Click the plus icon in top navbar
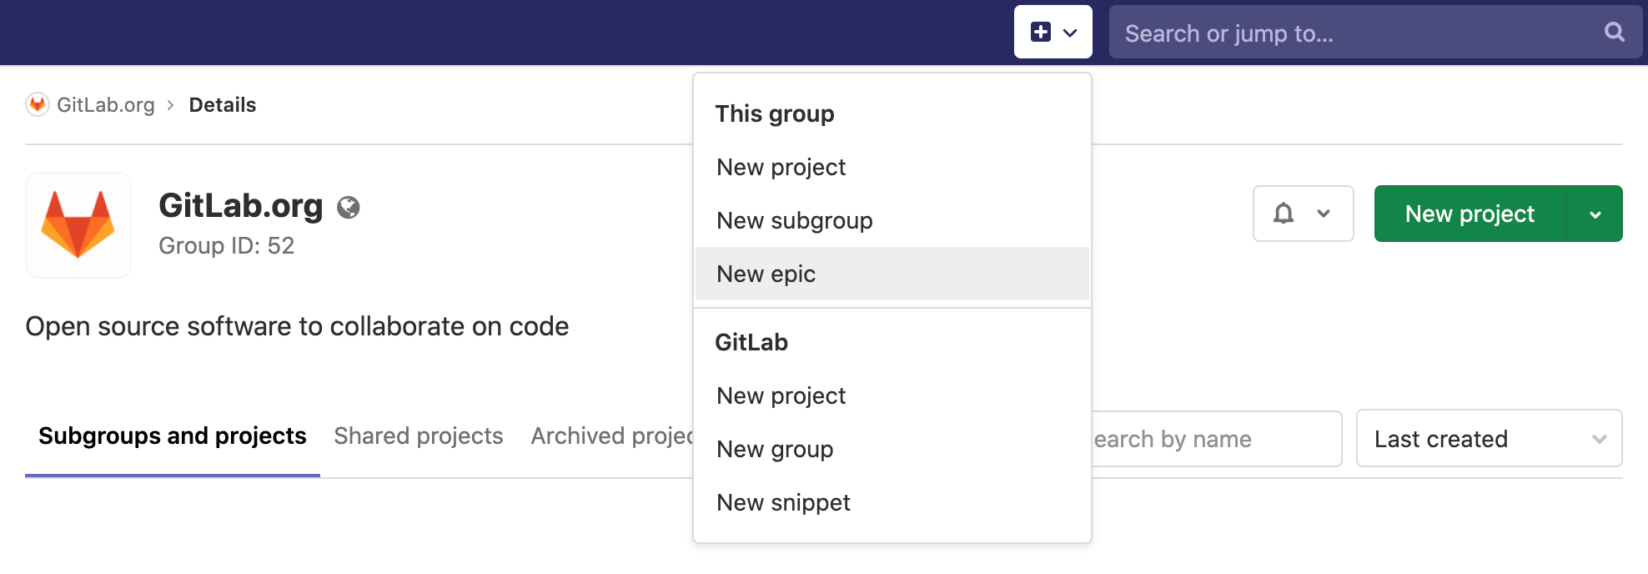 pos(1041,33)
